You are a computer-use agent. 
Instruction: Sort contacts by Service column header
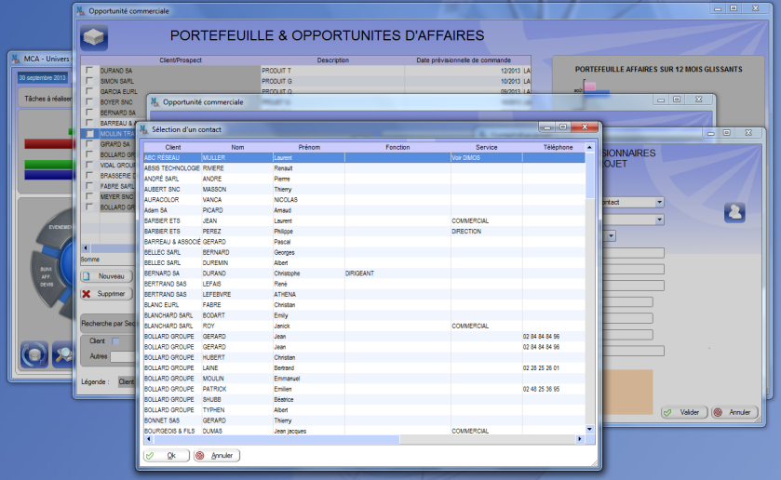coord(487,147)
